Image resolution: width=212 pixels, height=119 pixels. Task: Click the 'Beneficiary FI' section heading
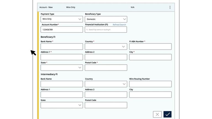coord(48,37)
